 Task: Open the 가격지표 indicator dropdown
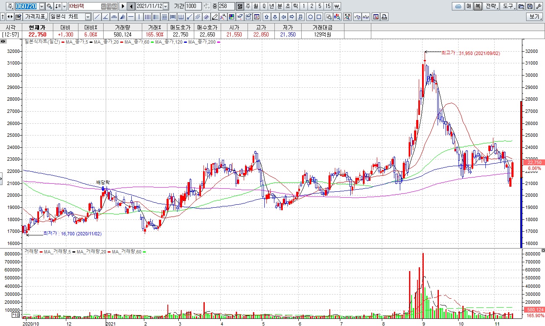[x=35, y=17]
